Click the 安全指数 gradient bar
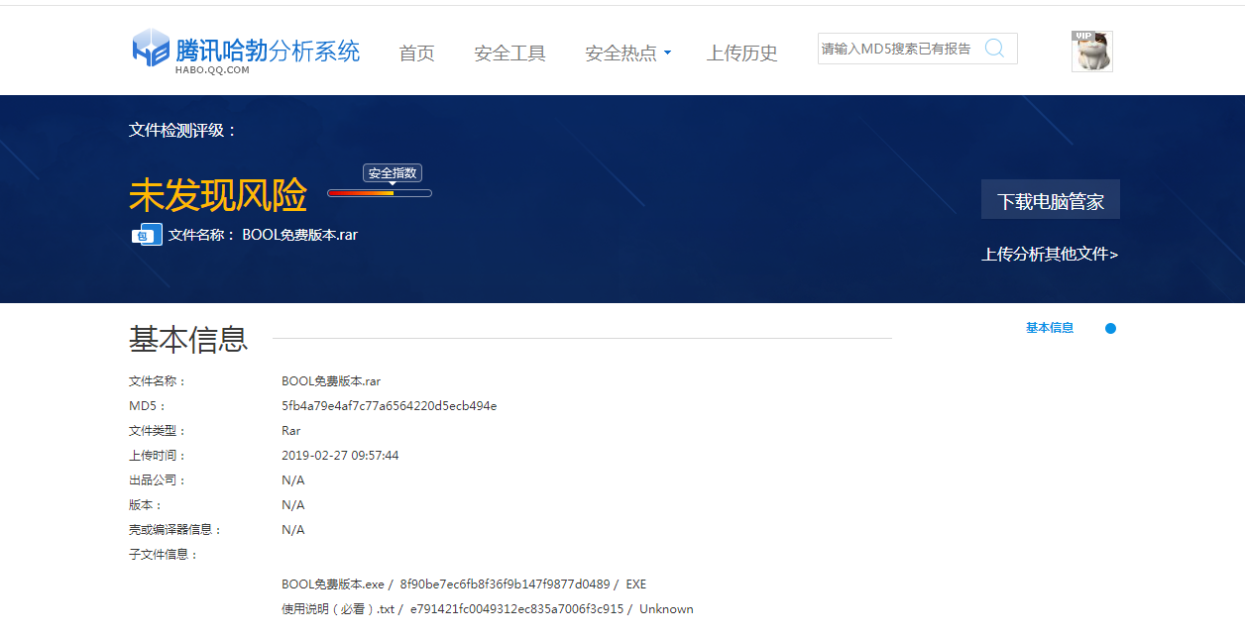The height and width of the screenshot is (637, 1245). pos(380,193)
